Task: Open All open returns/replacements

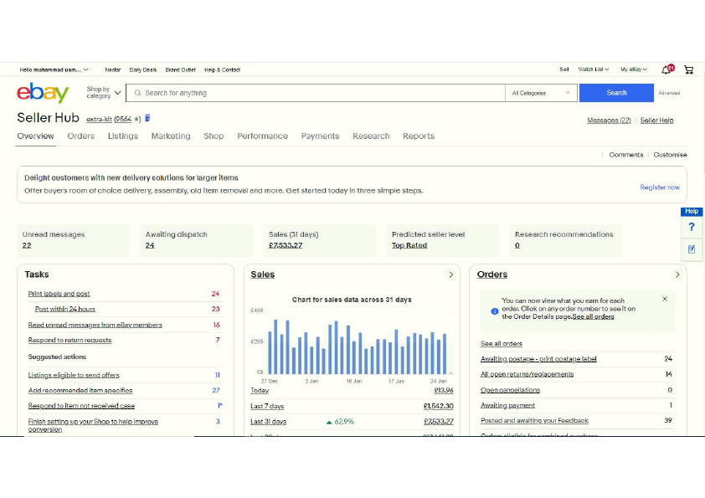Action: click(x=527, y=374)
